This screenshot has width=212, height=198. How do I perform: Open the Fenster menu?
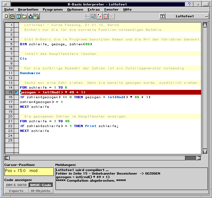pos(111,10)
